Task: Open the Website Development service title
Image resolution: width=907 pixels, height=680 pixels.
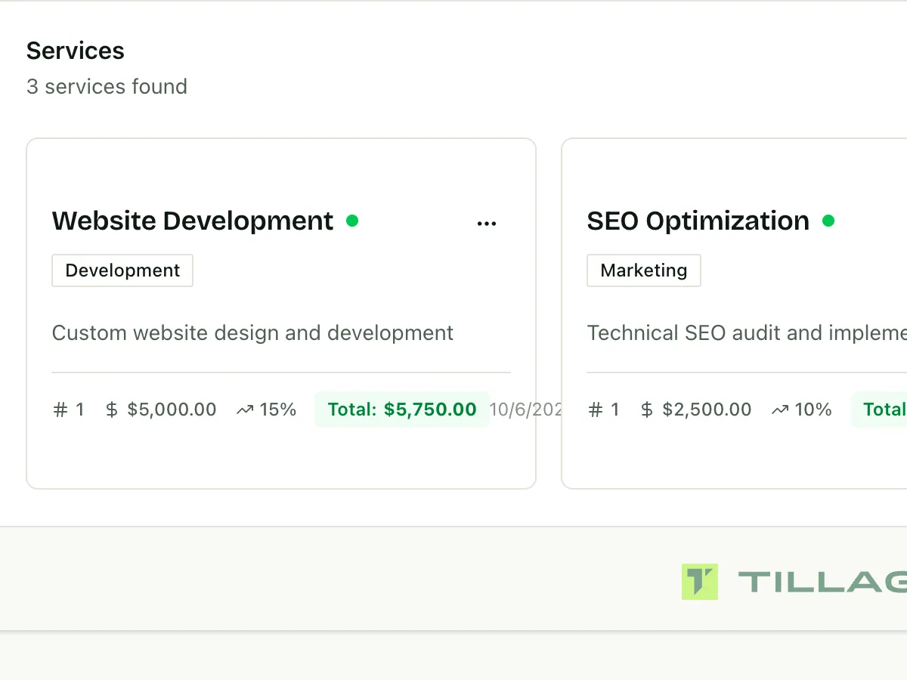Action: (193, 221)
